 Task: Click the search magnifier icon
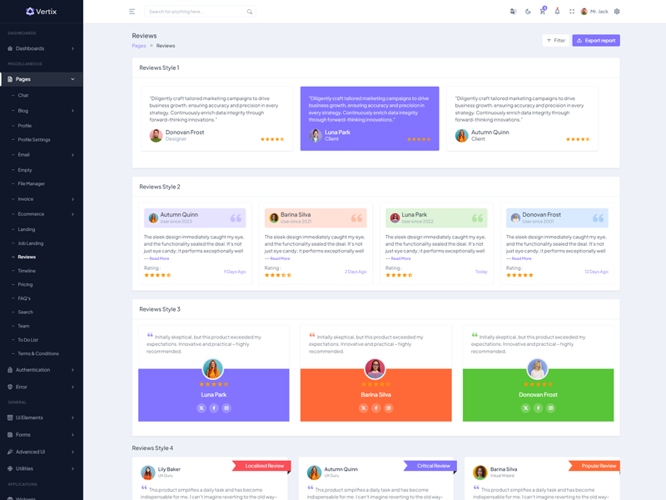point(250,12)
